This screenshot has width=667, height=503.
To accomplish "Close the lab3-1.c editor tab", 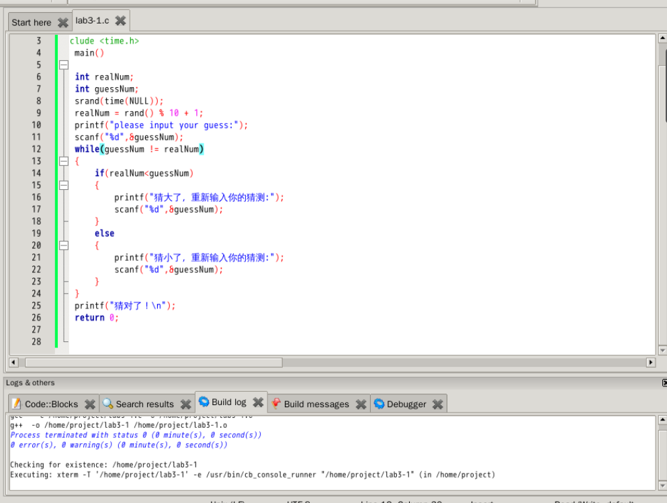I will tap(120, 21).
